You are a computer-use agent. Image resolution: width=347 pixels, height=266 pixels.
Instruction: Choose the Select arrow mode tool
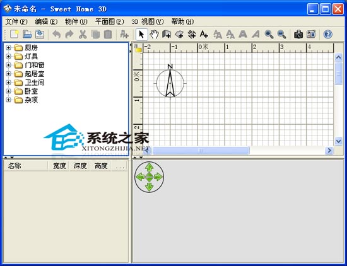tap(141, 35)
